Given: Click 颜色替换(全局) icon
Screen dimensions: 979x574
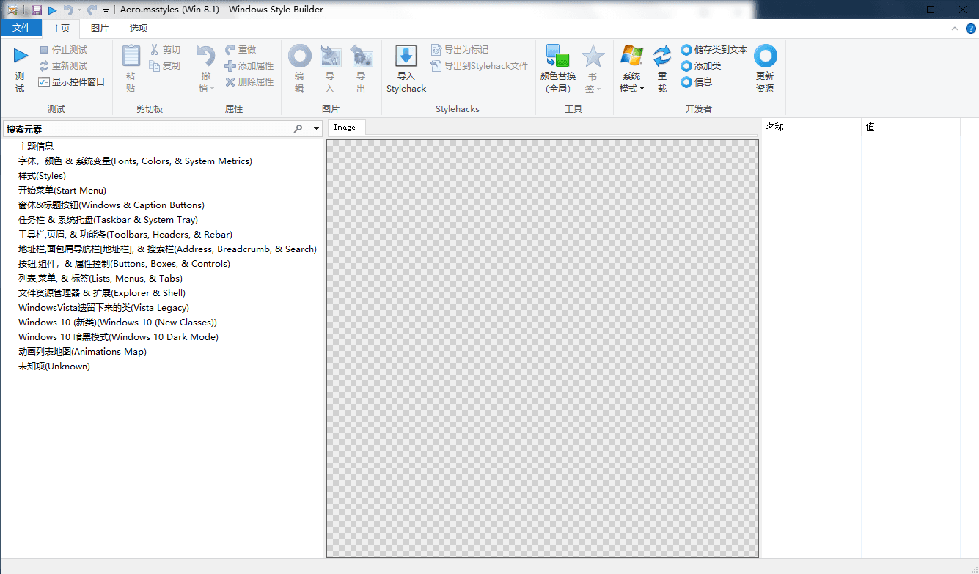Looking at the screenshot, I should point(558,56).
